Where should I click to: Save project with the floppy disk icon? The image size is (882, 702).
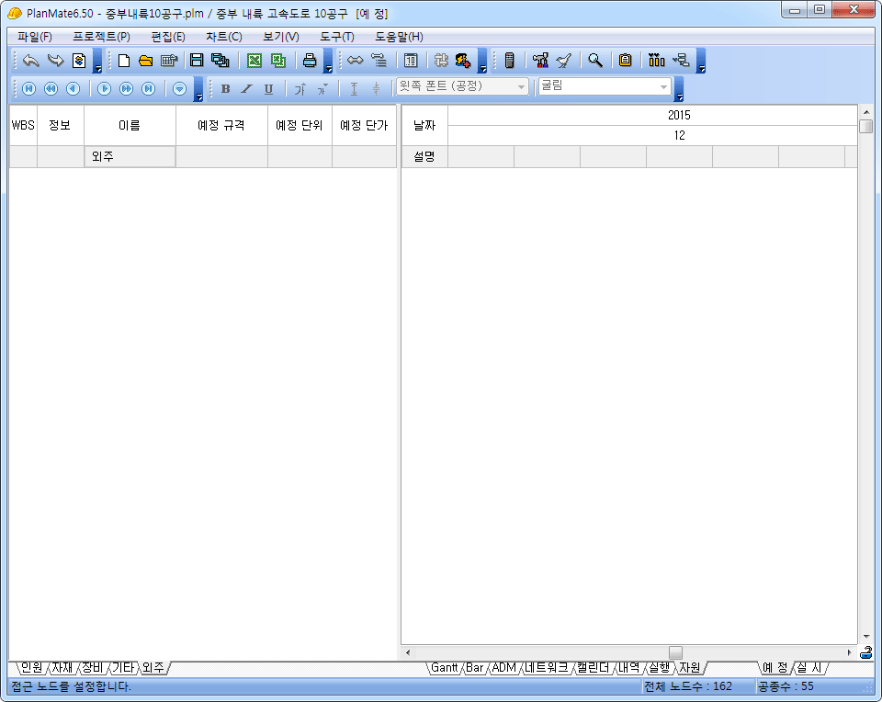click(x=197, y=61)
